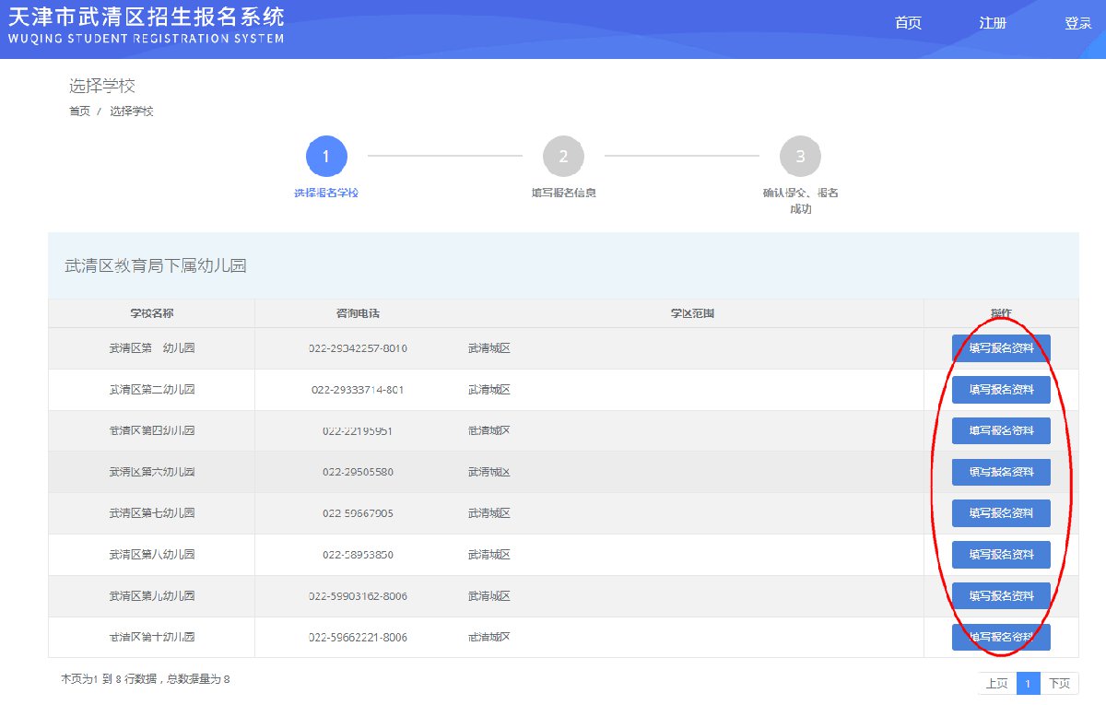Click 填写报名资料 for 武清区第十幼儿园

pos(1001,637)
